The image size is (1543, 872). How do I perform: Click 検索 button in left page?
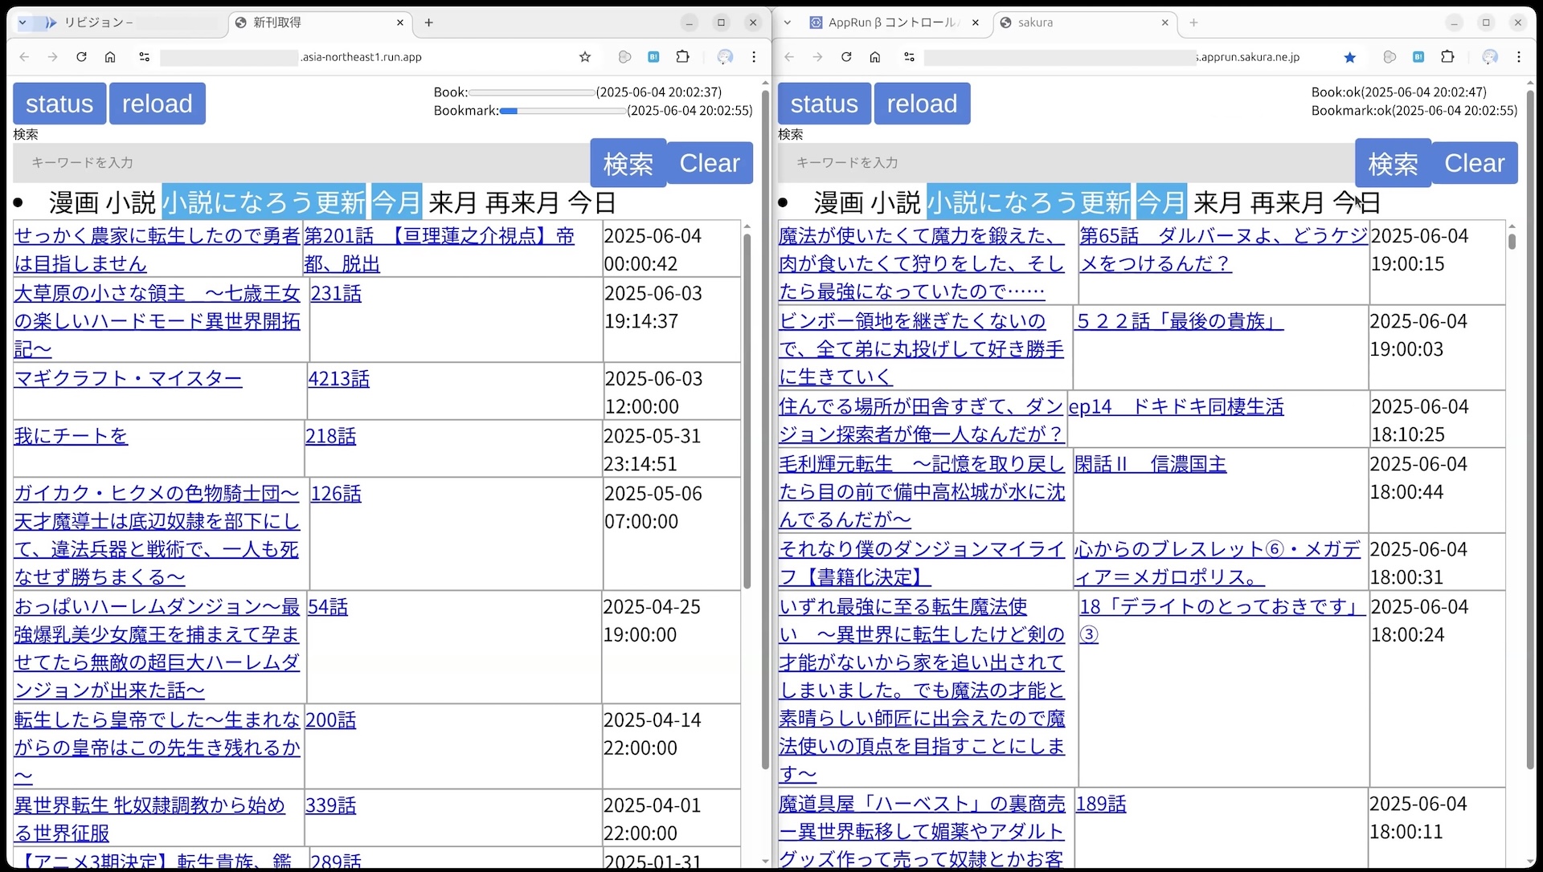coord(628,163)
